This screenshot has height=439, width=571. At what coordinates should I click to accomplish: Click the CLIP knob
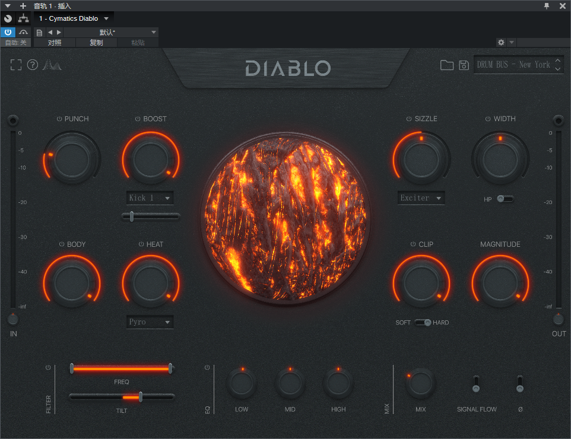point(421,284)
